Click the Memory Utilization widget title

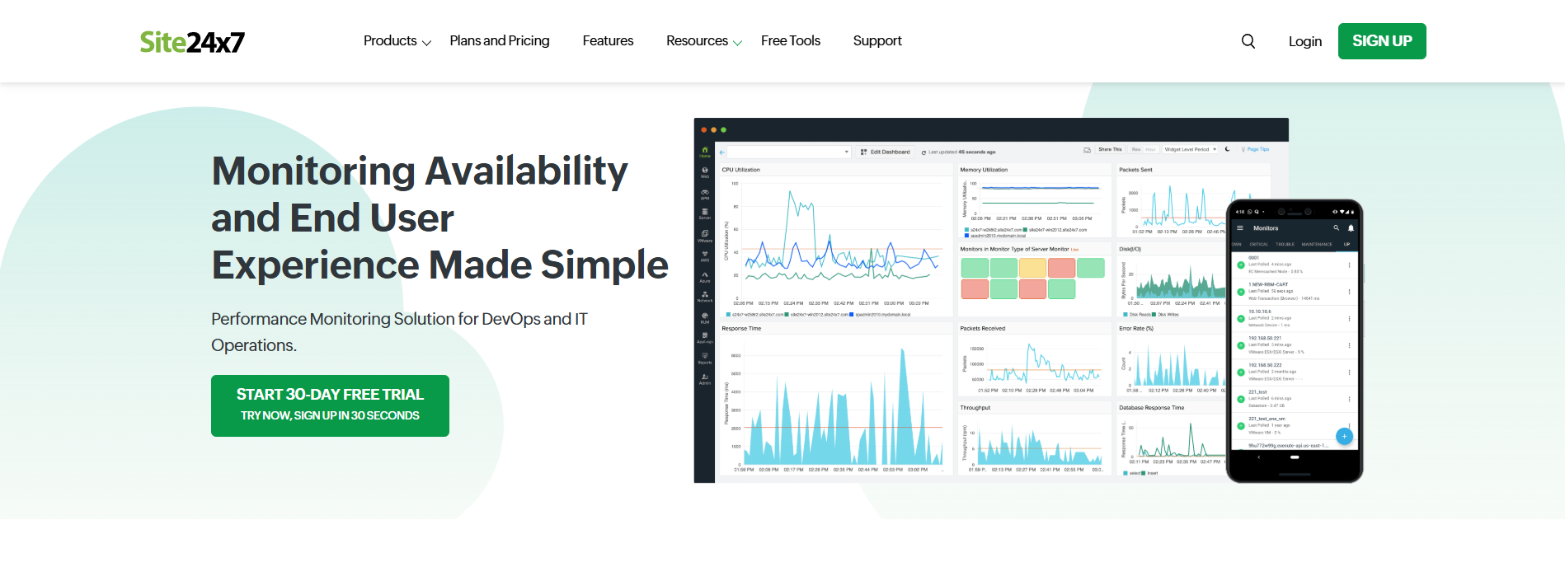click(984, 170)
